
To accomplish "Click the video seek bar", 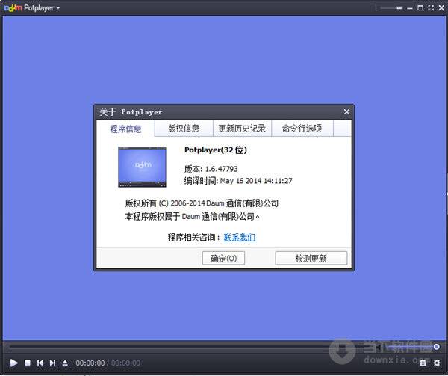I will pyautogui.click(x=191, y=347).
